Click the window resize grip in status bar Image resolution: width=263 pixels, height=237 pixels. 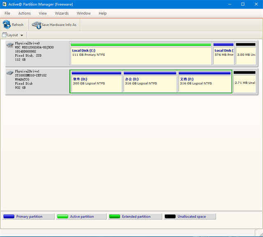coord(261,235)
